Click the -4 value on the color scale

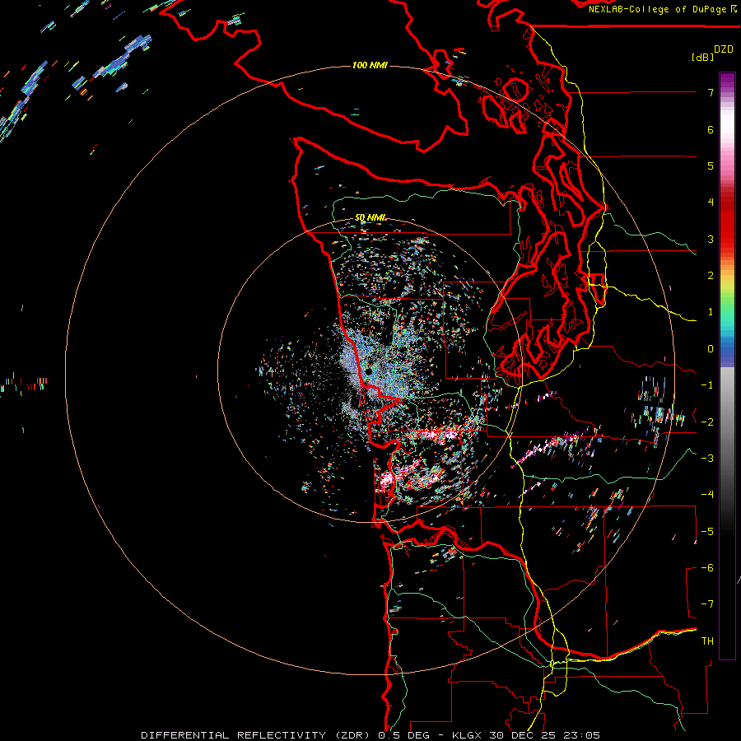(707, 494)
